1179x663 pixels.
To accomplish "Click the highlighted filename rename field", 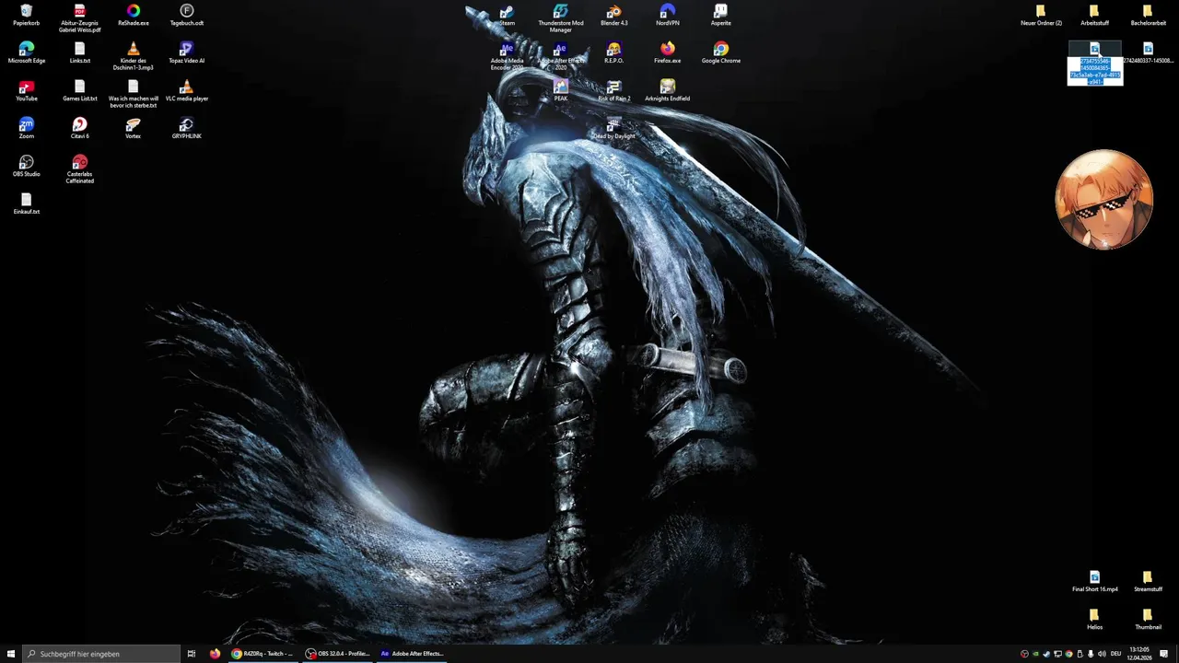I will pyautogui.click(x=1094, y=71).
